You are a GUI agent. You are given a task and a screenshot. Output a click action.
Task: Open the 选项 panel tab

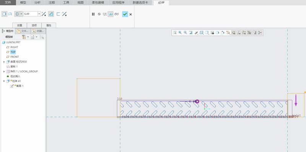[x=34, y=25]
